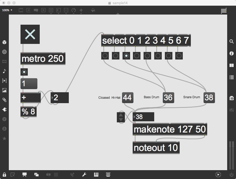Open the video clips browser in left sidebar
Image resolution: width=236 pixels, height=179 pixels.
point(4,81)
